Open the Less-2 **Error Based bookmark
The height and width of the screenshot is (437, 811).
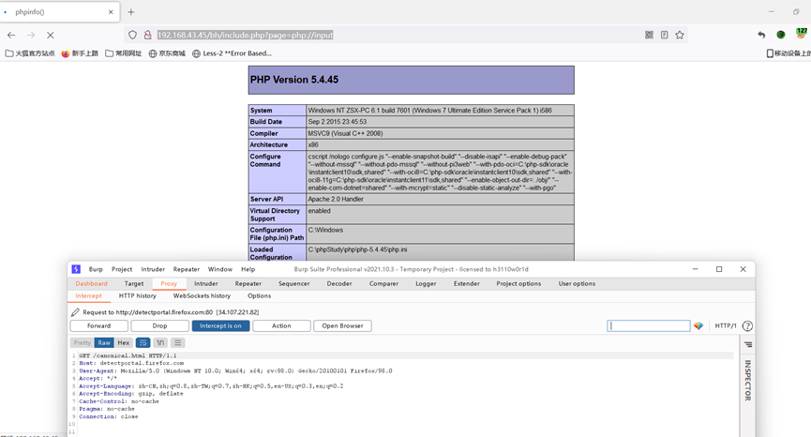[232, 53]
